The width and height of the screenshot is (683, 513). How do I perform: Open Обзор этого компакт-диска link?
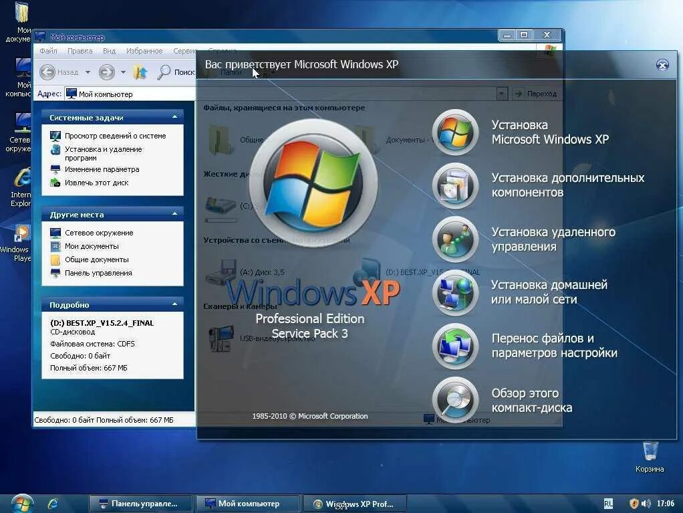tap(532, 400)
